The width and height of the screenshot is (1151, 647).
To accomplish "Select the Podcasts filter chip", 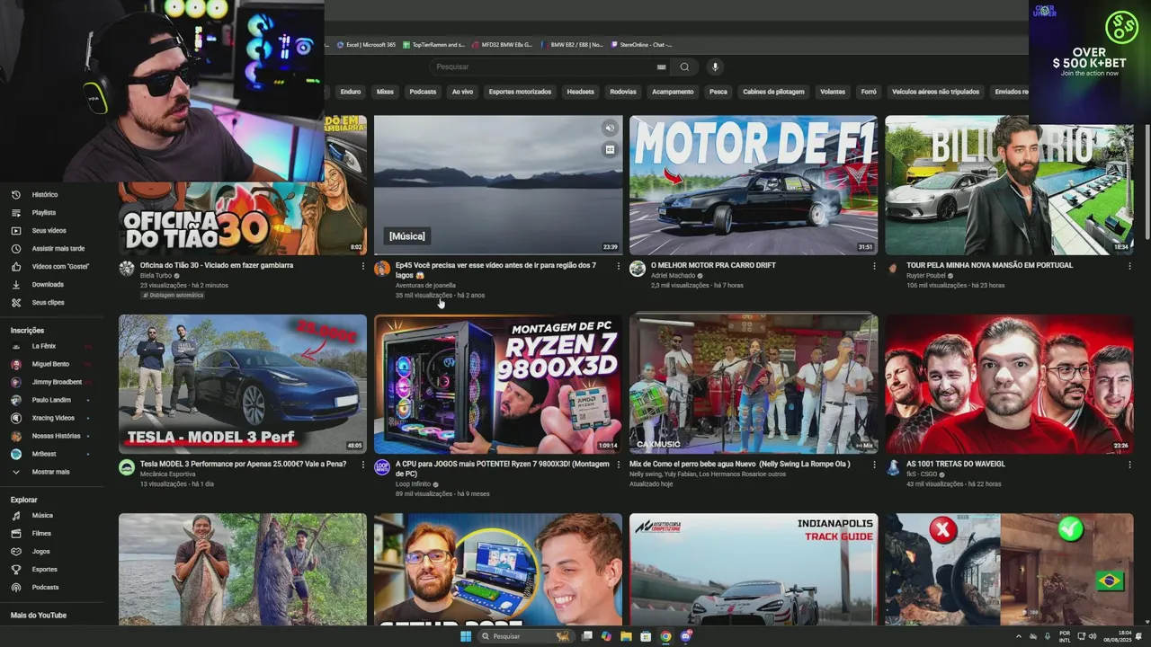I will coord(423,92).
